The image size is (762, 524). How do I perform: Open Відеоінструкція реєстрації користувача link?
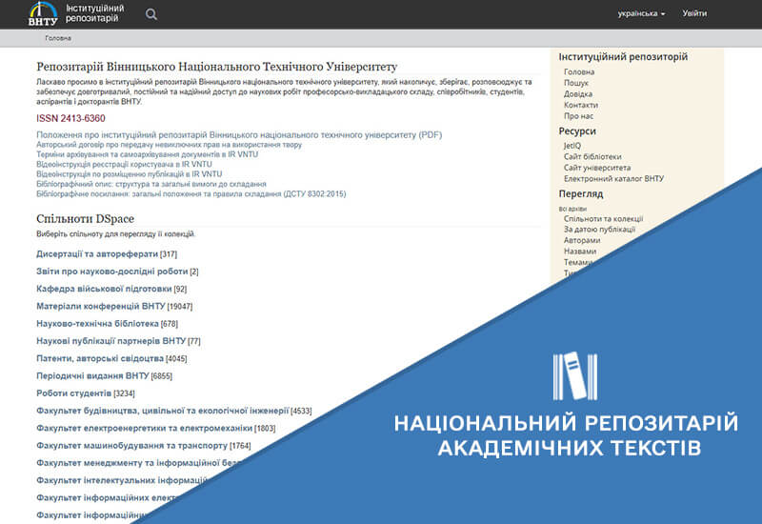point(124,164)
